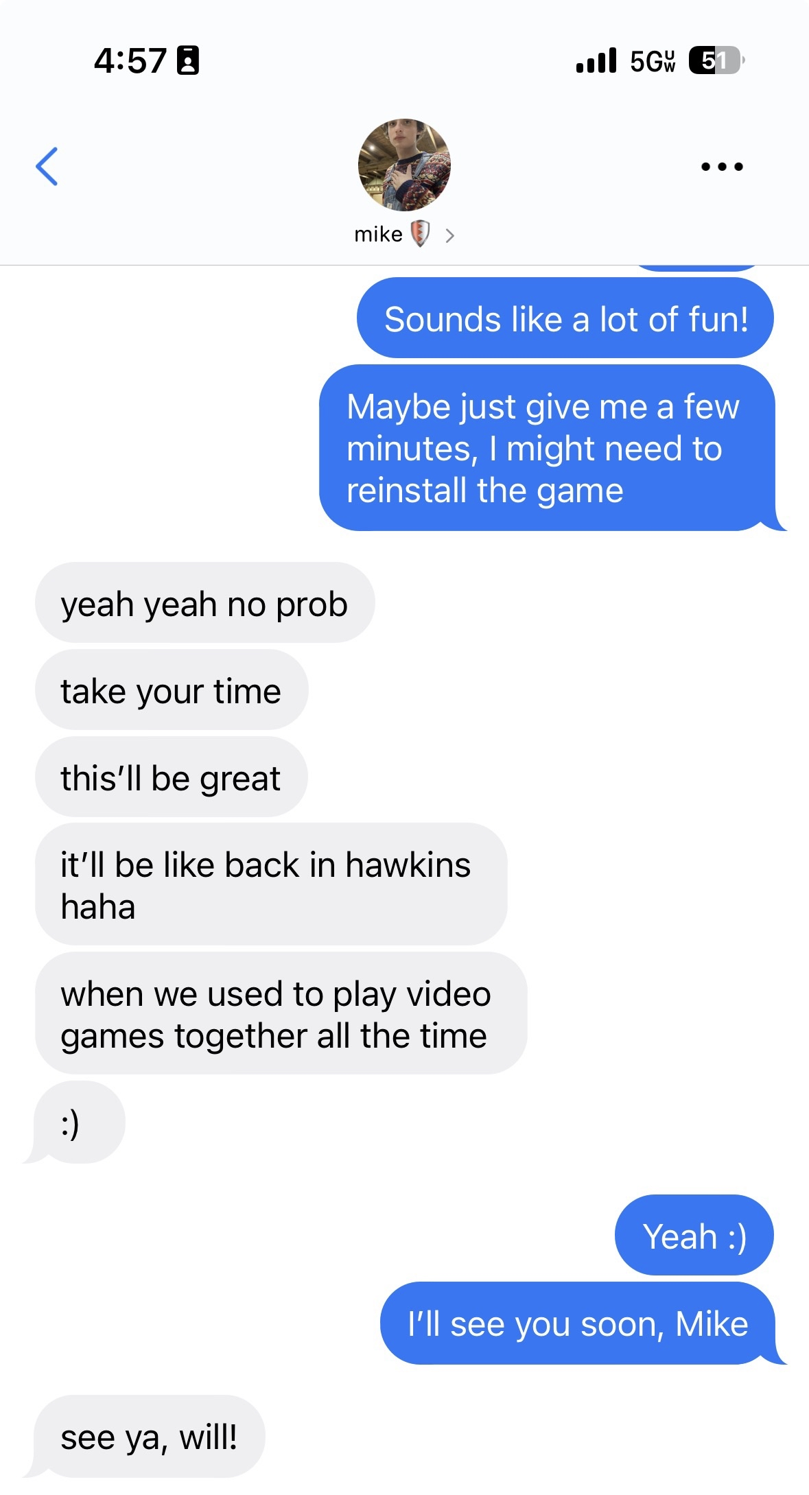Tap the mike contact name label
809x1495 pixels.
click(x=378, y=235)
